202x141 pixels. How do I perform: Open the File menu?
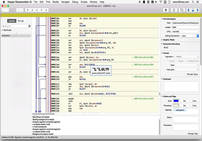[36, 2]
